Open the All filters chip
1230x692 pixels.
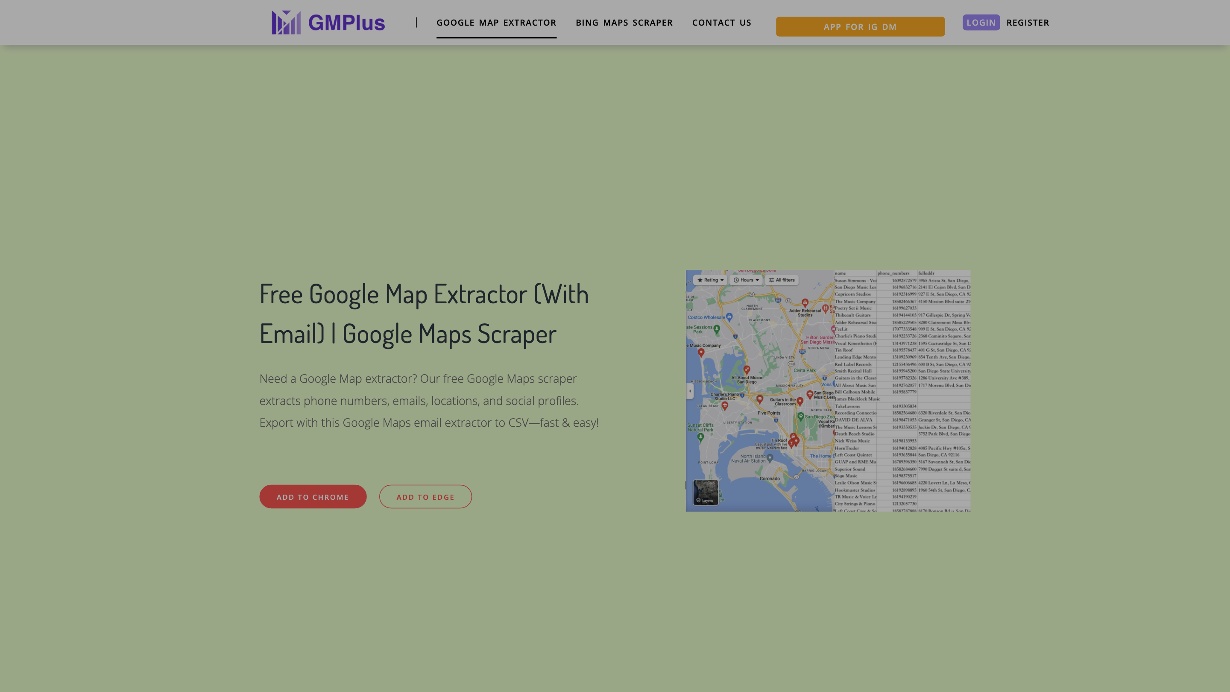[782, 280]
